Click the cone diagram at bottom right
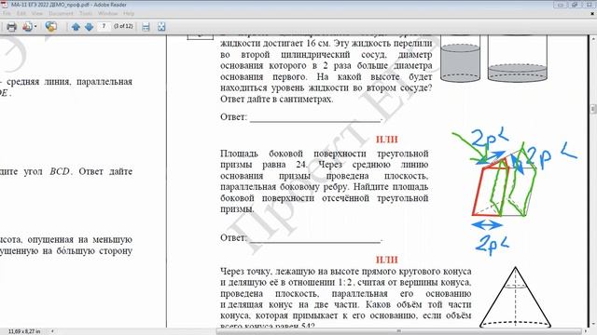This screenshot has width=597, height=335. click(515, 297)
